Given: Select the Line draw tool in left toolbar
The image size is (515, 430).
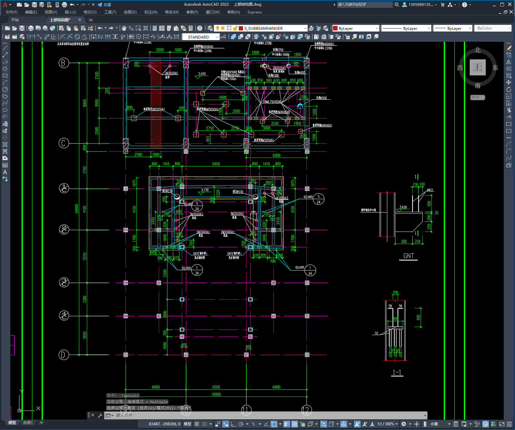Looking at the screenshot, I should point(5,48).
